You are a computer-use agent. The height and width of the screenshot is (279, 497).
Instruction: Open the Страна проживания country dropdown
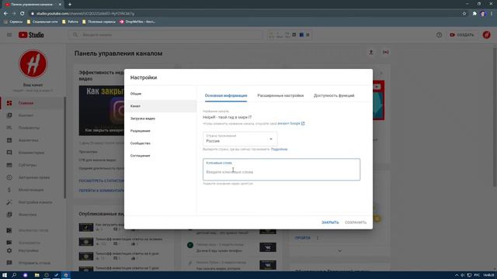[240, 139]
